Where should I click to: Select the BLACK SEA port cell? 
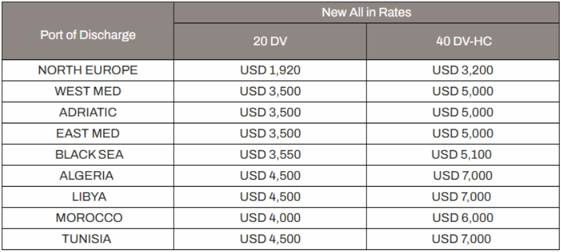[88, 155]
